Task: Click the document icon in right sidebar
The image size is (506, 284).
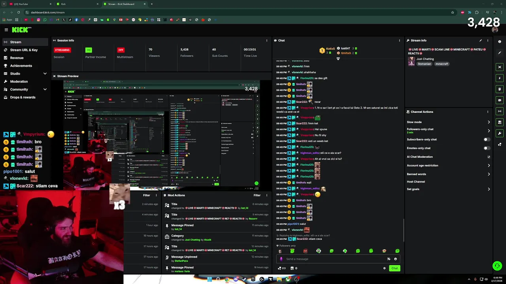Action: pos(500,89)
